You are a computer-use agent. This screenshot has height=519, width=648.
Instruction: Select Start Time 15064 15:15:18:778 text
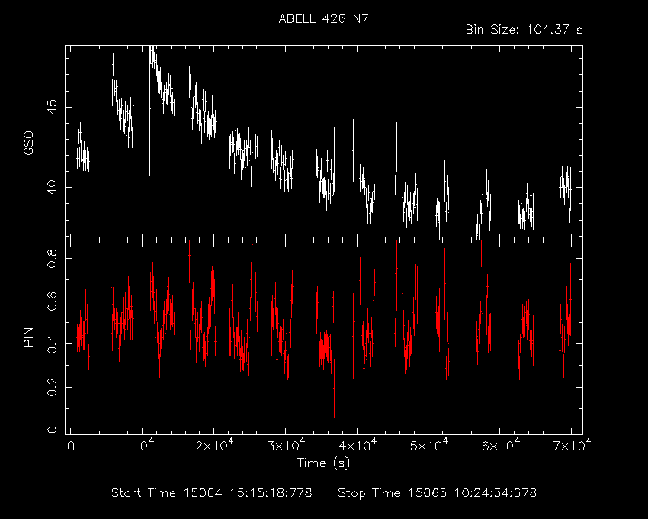pyautogui.click(x=212, y=493)
